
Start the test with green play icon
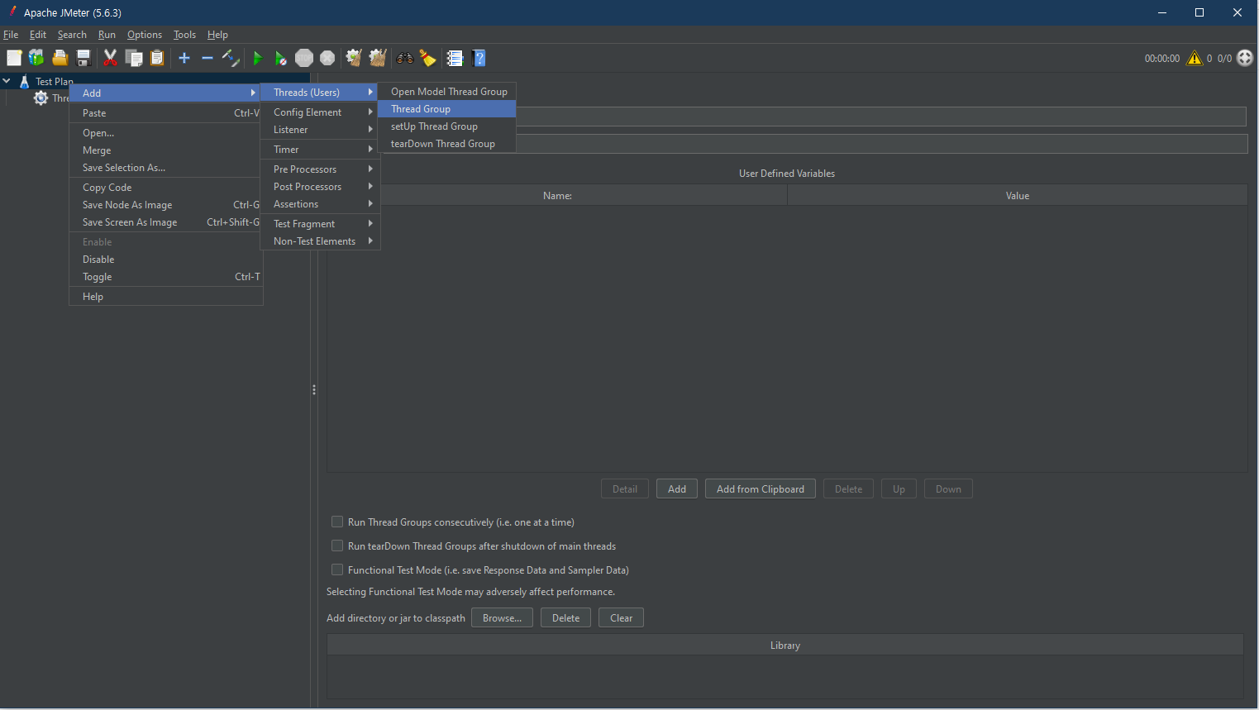pyautogui.click(x=258, y=58)
